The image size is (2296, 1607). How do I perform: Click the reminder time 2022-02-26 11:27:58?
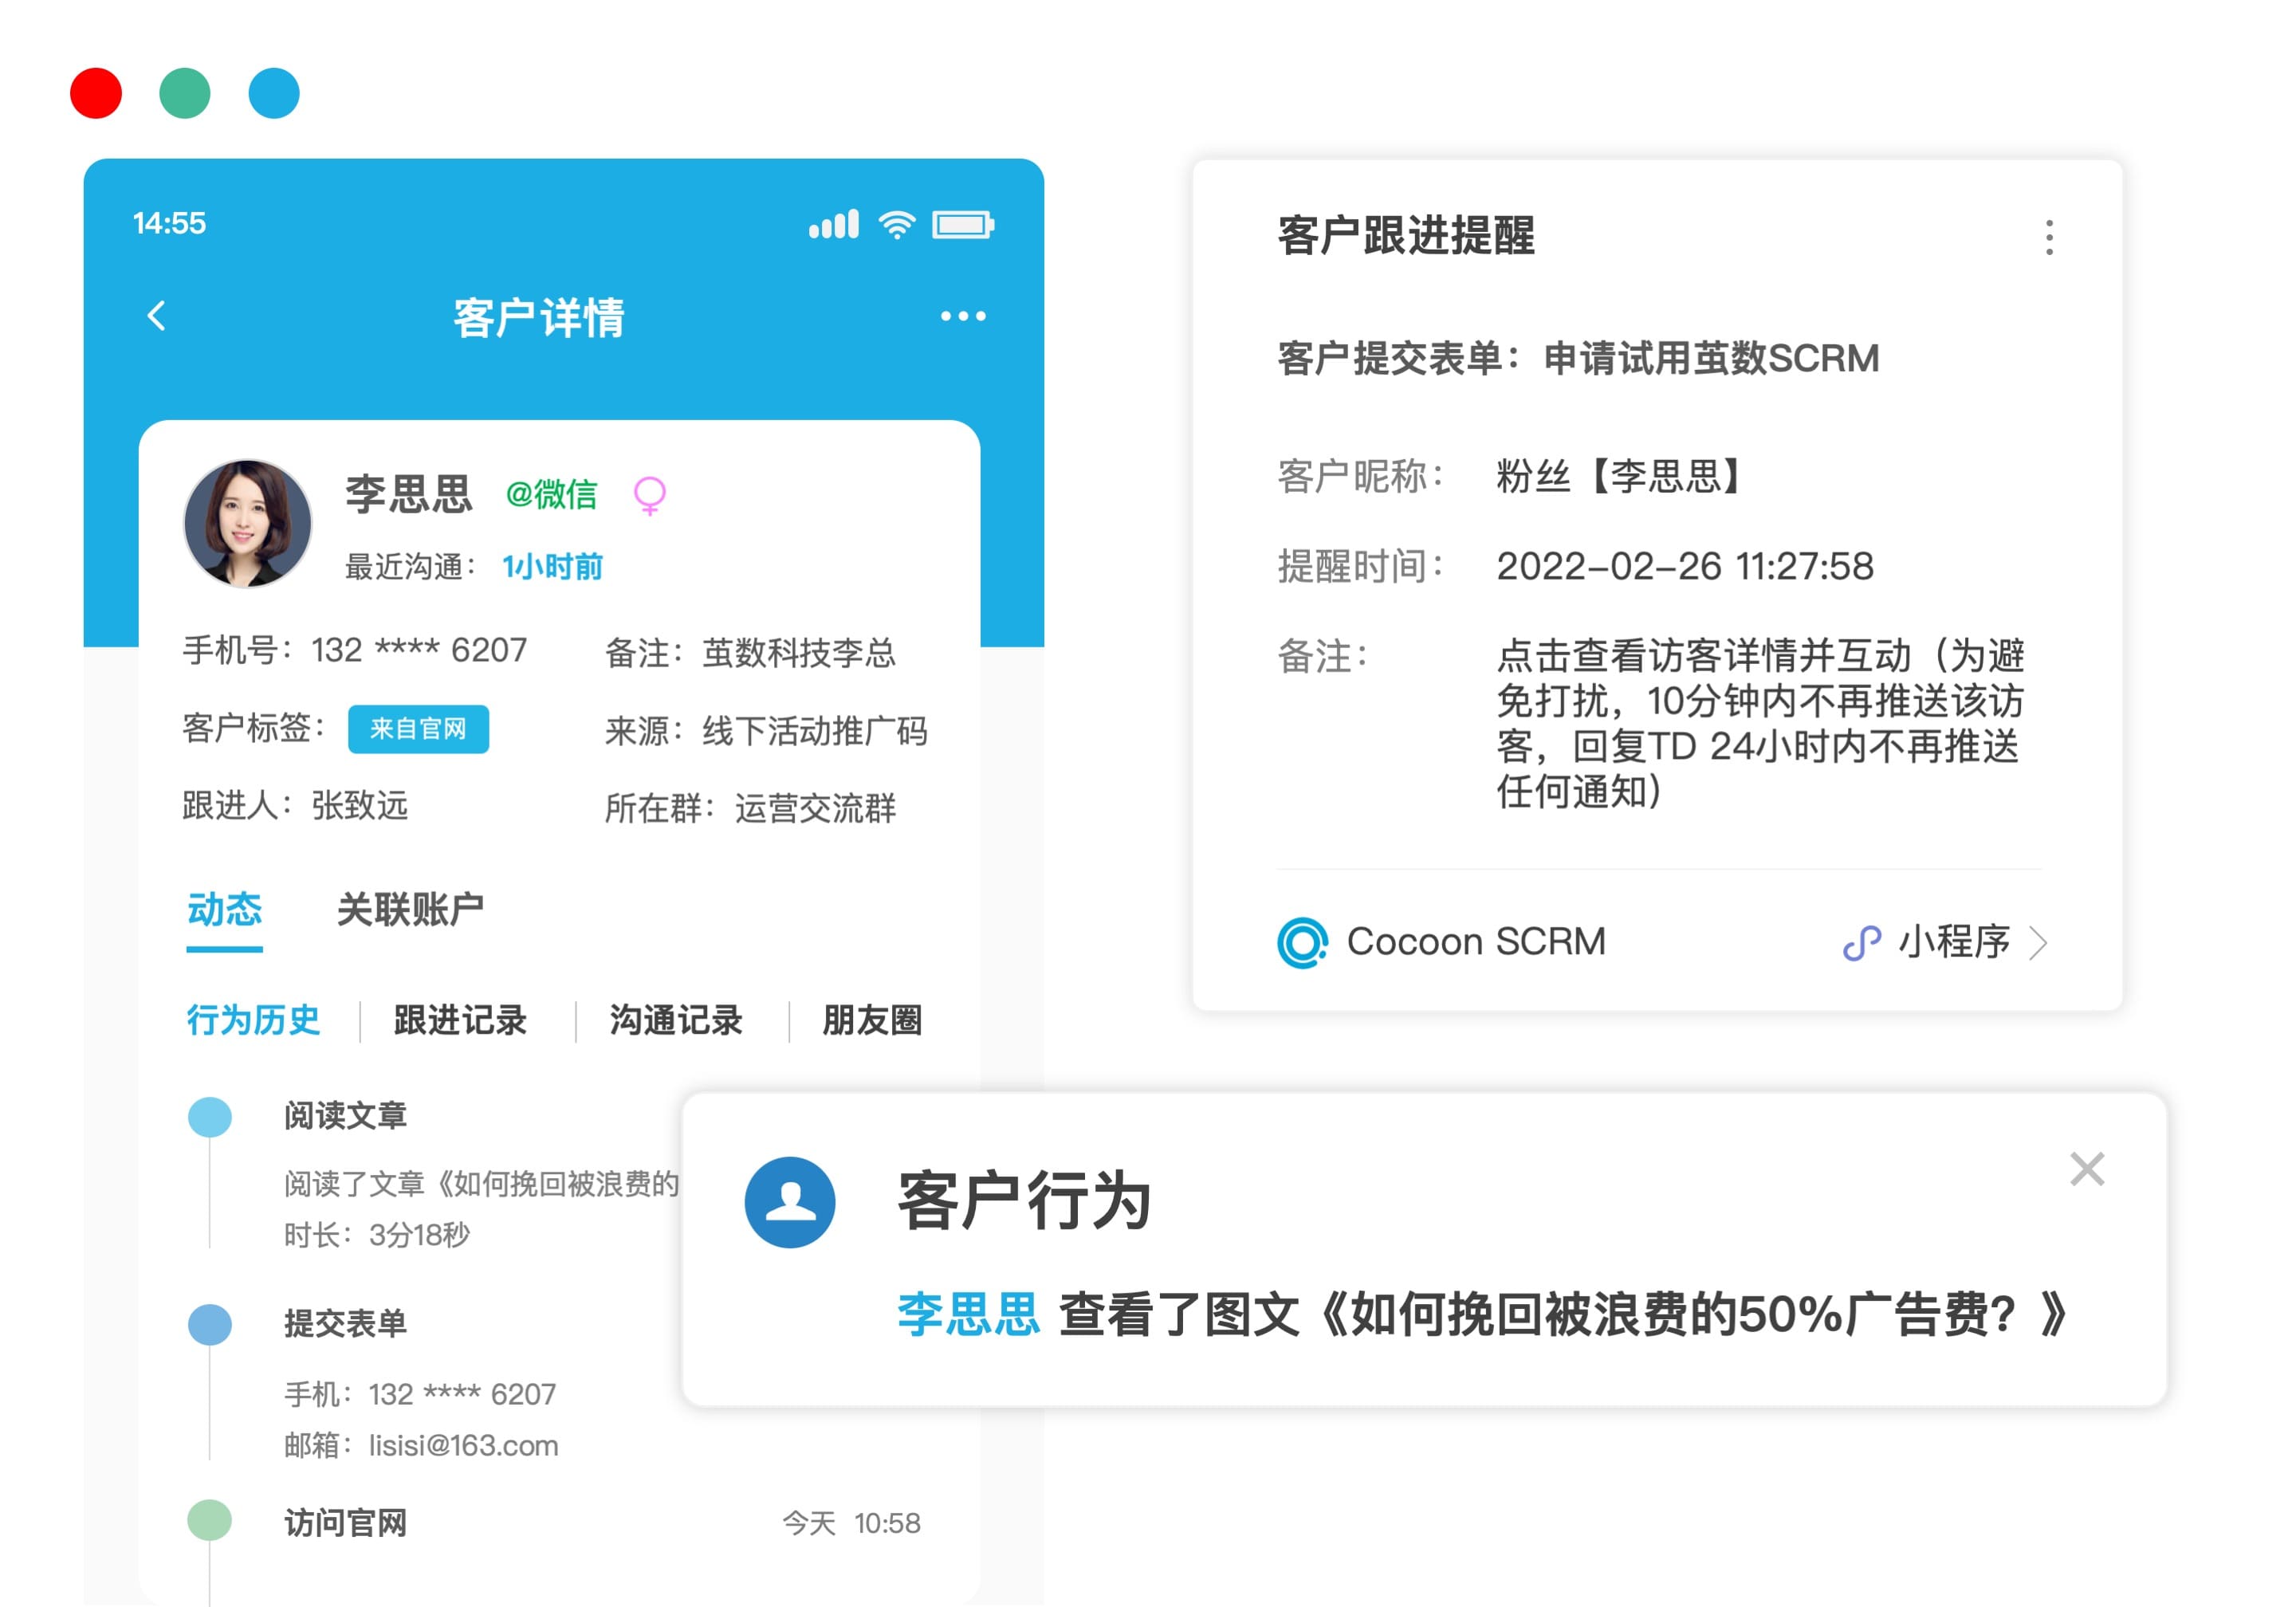click(1684, 567)
